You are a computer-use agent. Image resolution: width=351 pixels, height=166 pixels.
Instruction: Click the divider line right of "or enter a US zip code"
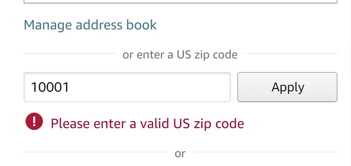coord(291,53)
